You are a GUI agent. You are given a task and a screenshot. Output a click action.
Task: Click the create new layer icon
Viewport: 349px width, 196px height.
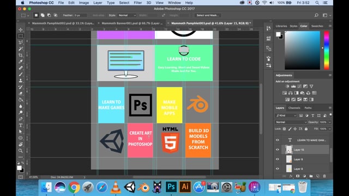click(317, 176)
